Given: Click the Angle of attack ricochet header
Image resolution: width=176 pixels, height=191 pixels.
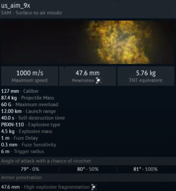Looking at the screenshot, I should click(x=46, y=161).
